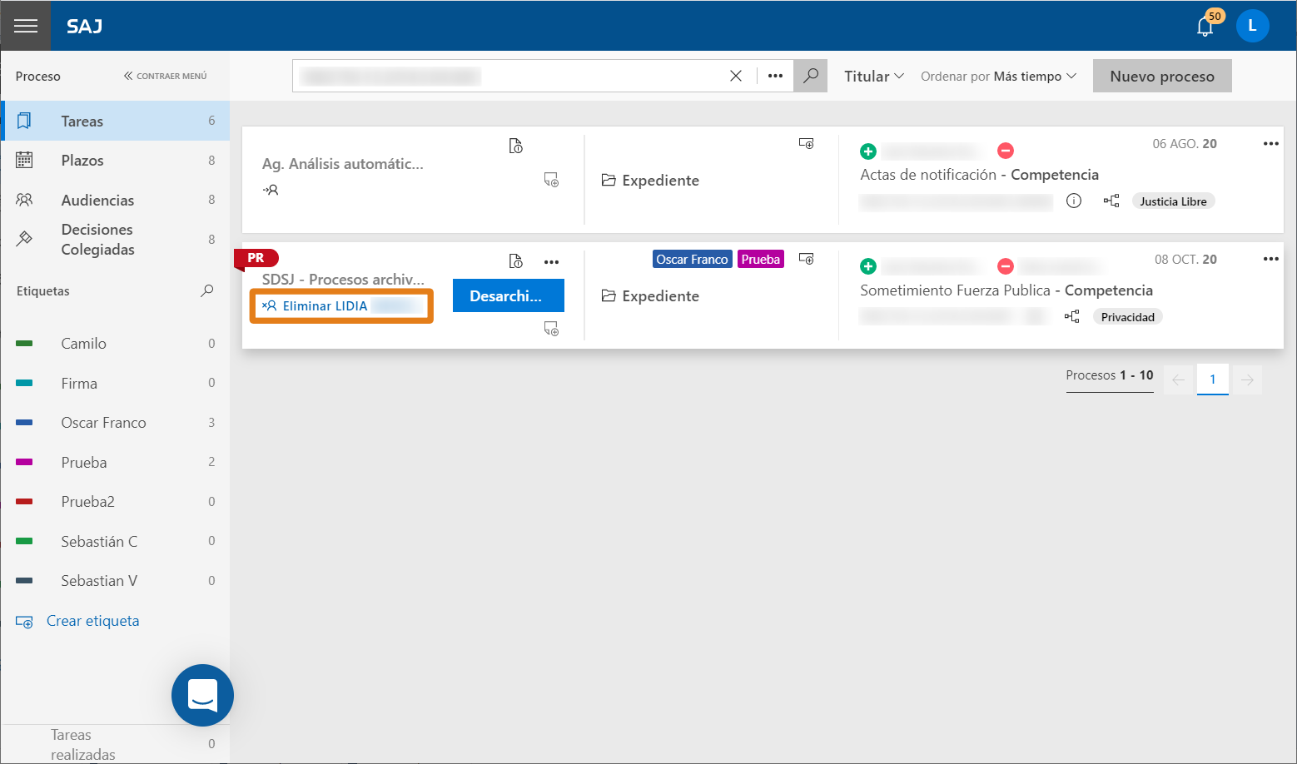Click Crear etiqueta link

[92, 621]
